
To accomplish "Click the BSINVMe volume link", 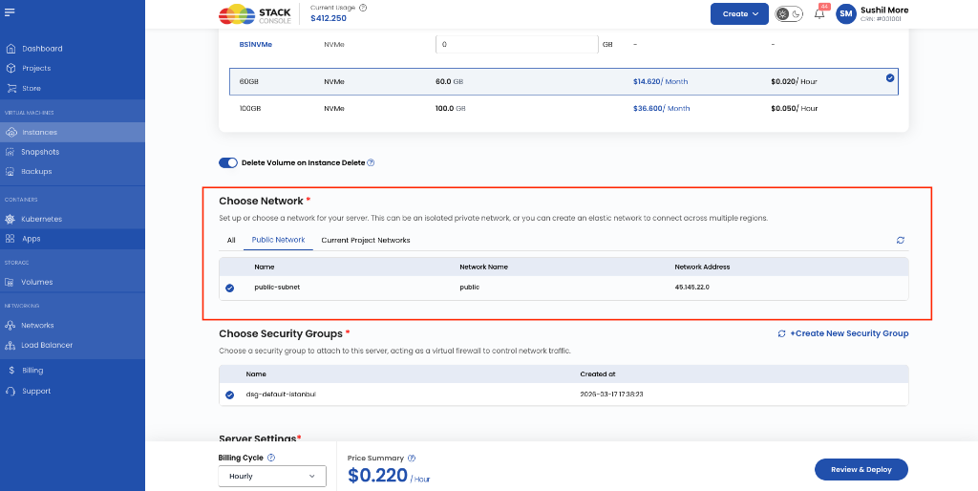I will pyautogui.click(x=256, y=44).
